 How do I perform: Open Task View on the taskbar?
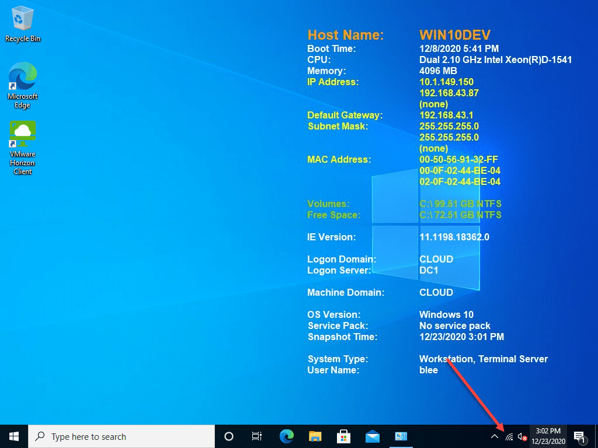(x=256, y=436)
